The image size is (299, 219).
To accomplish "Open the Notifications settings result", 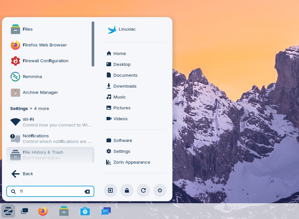I will click(x=50, y=138).
